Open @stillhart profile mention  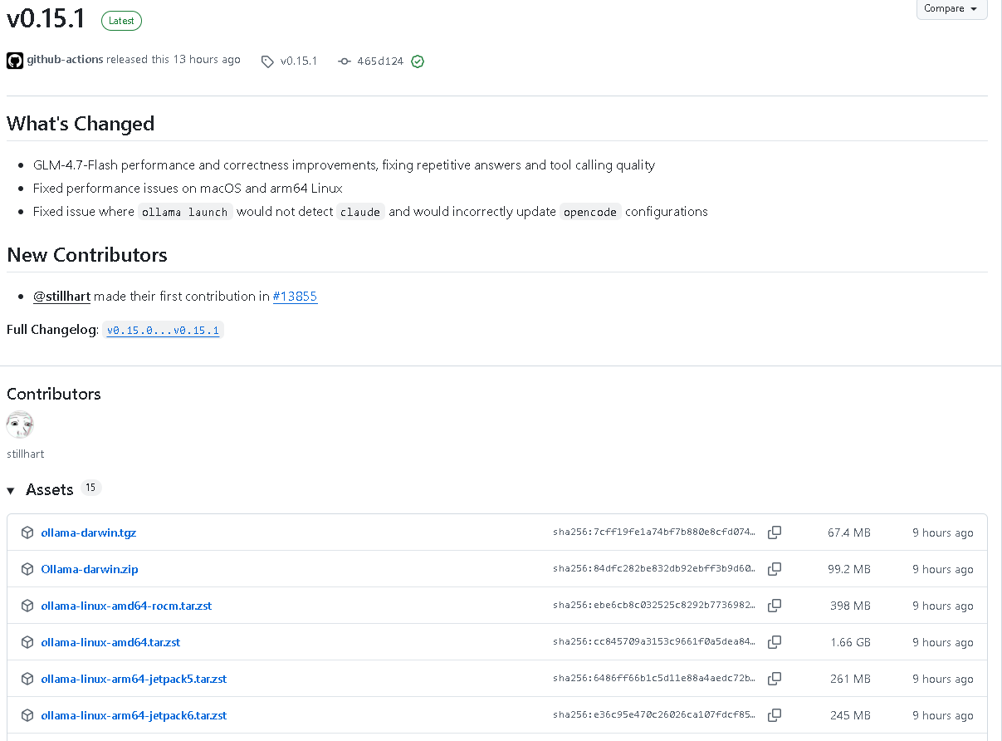(61, 296)
